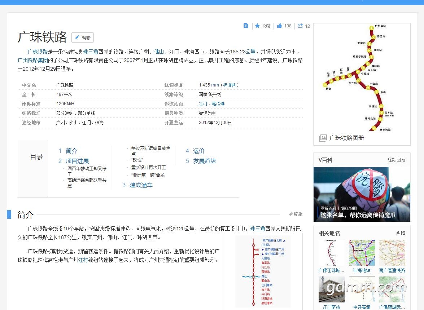Open 高瞻远瞩省部联手共建 sub-entry
424x310 pixels.
(x=87, y=183)
